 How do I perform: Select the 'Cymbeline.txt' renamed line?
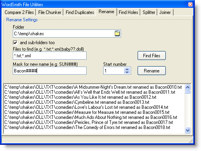pyautogui.click(x=77, y=102)
